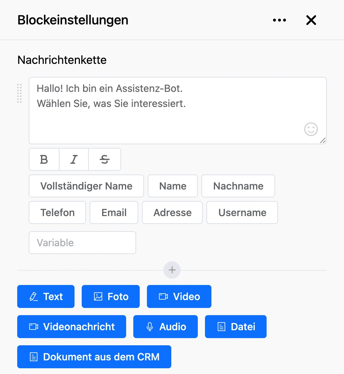Image resolution: width=344 pixels, height=374 pixels.
Task: Insert the Nachname variable
Action: coord(238,186)
